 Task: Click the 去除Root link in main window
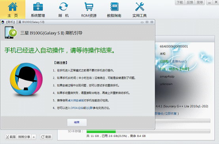click(x=178, y=62)
